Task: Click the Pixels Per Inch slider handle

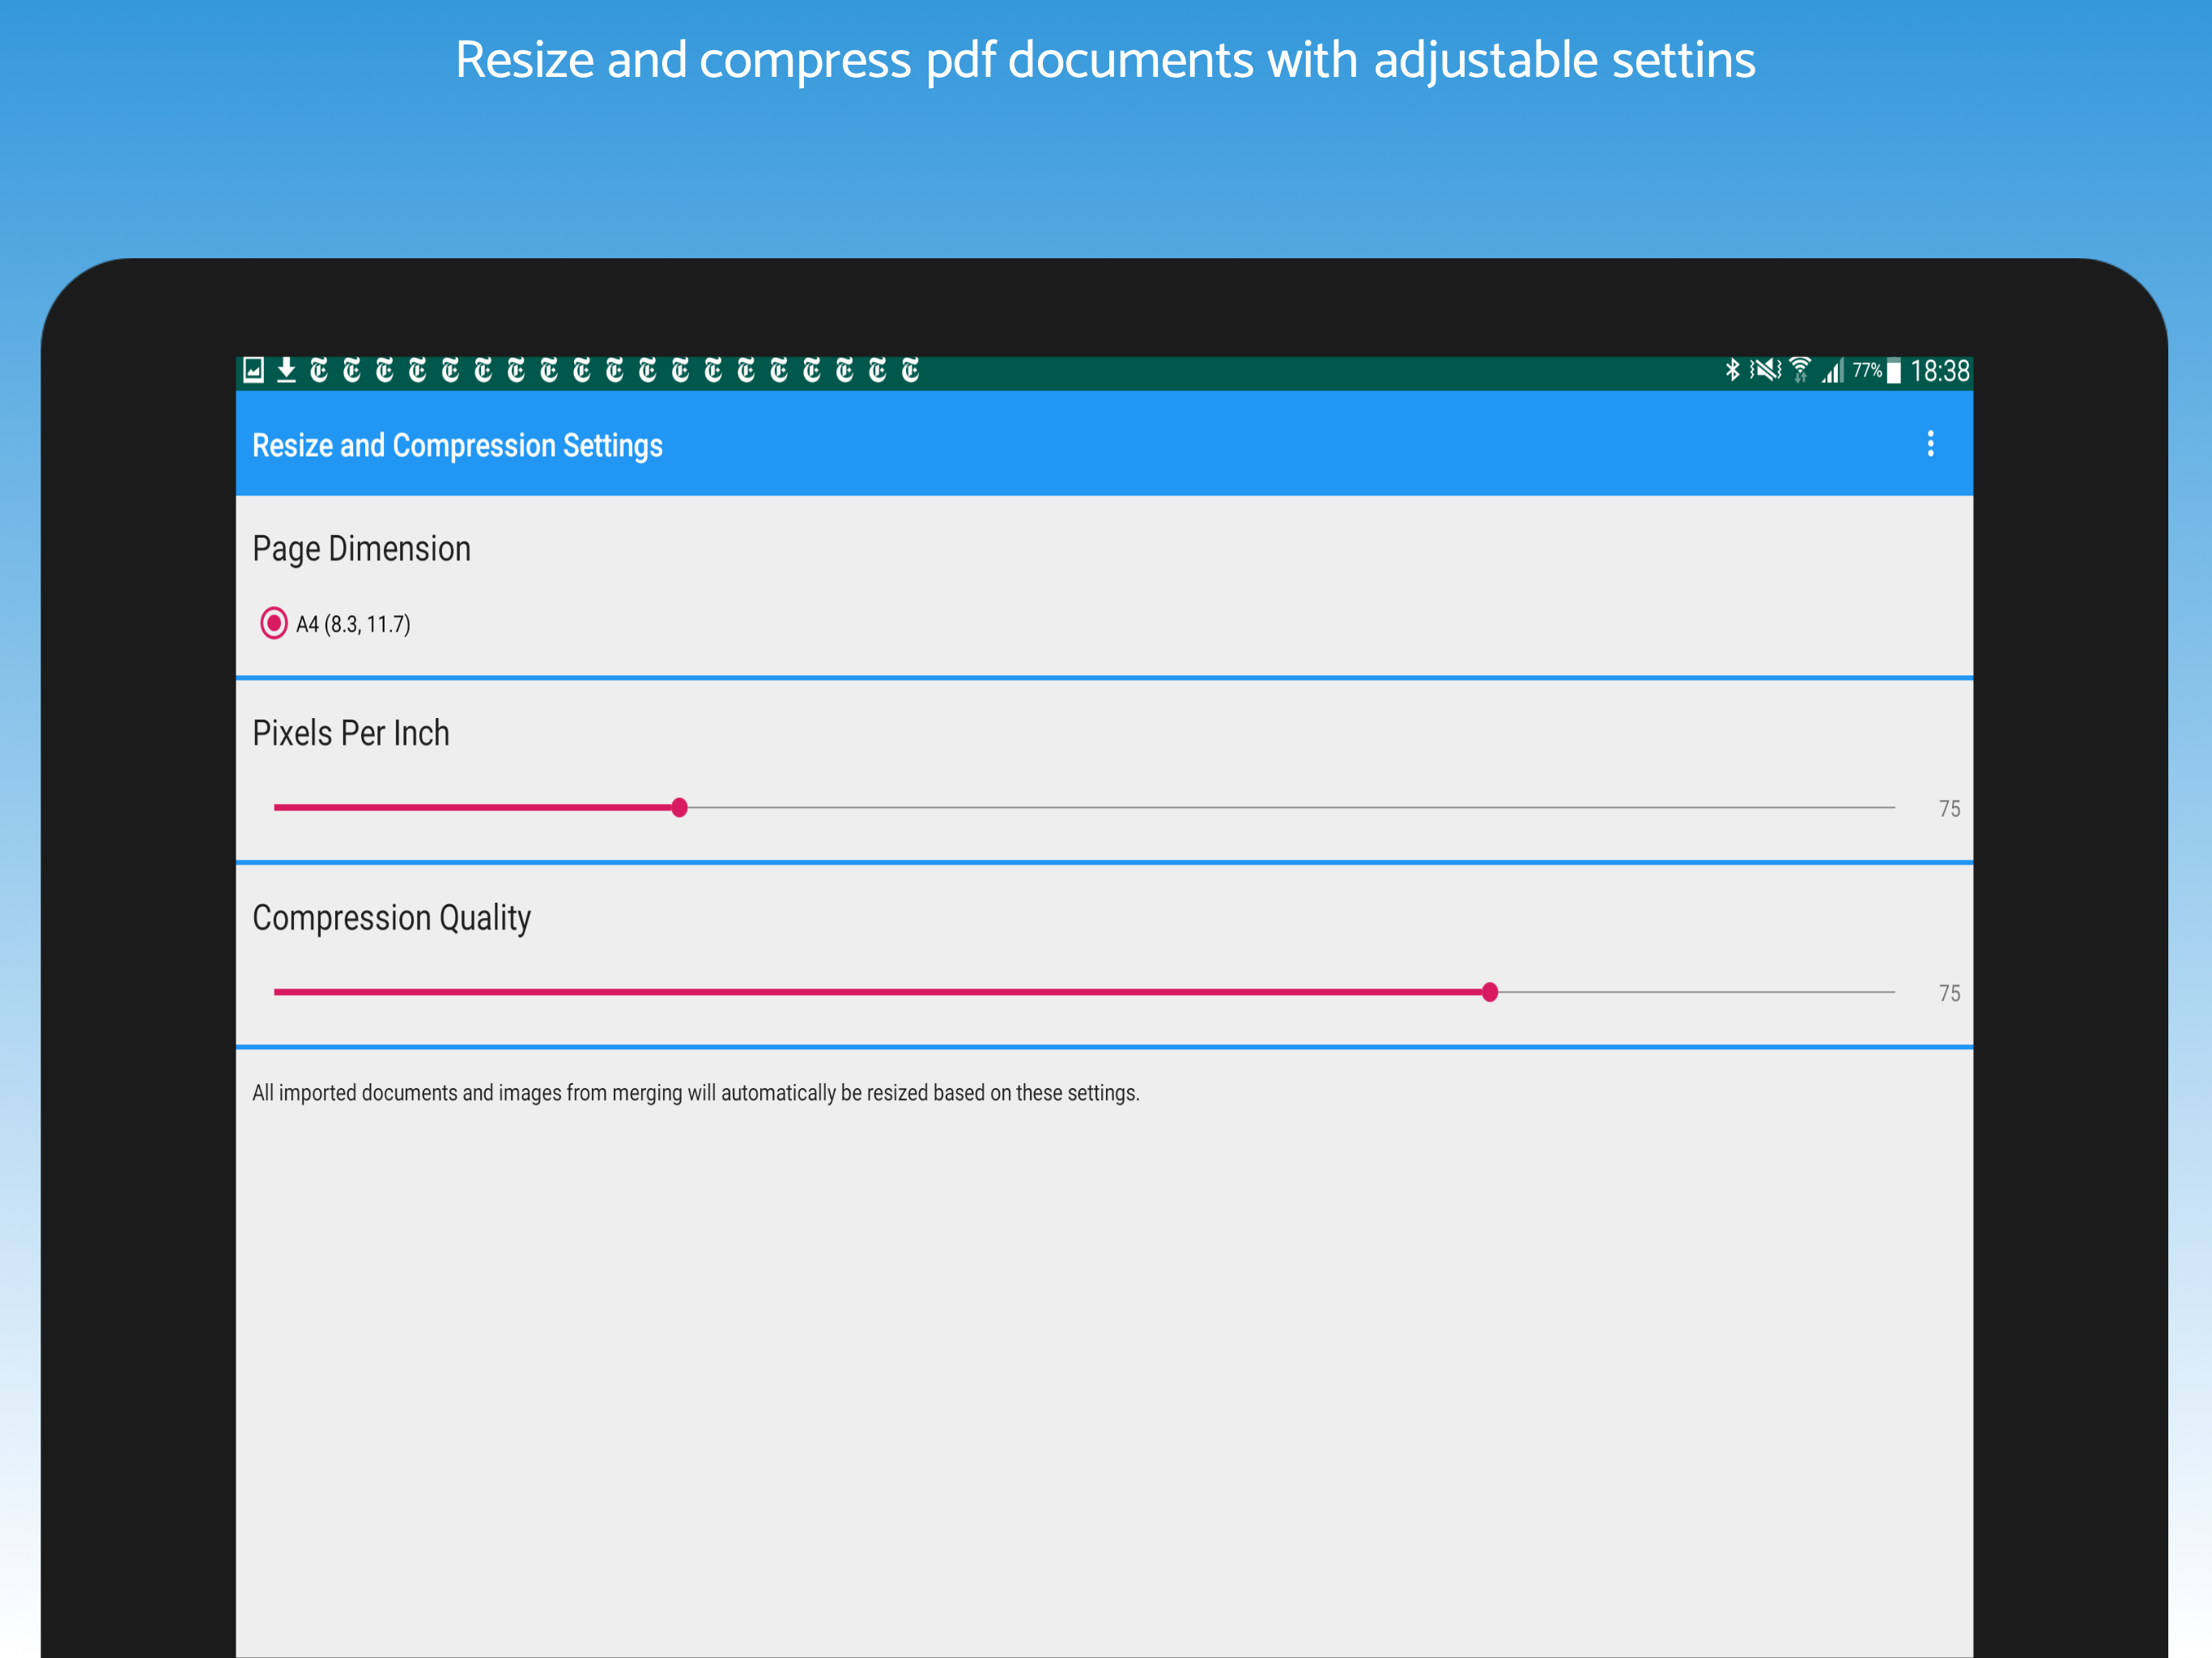Action: [x=679, y=807]
